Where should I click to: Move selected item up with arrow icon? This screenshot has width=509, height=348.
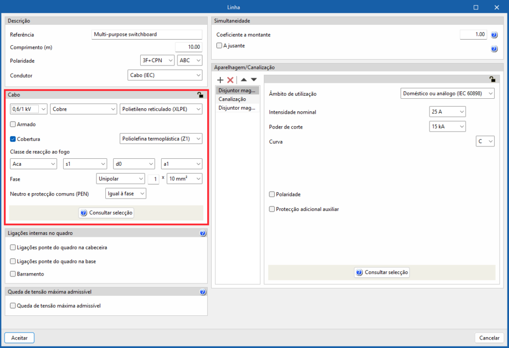click(x=244, y=80)
